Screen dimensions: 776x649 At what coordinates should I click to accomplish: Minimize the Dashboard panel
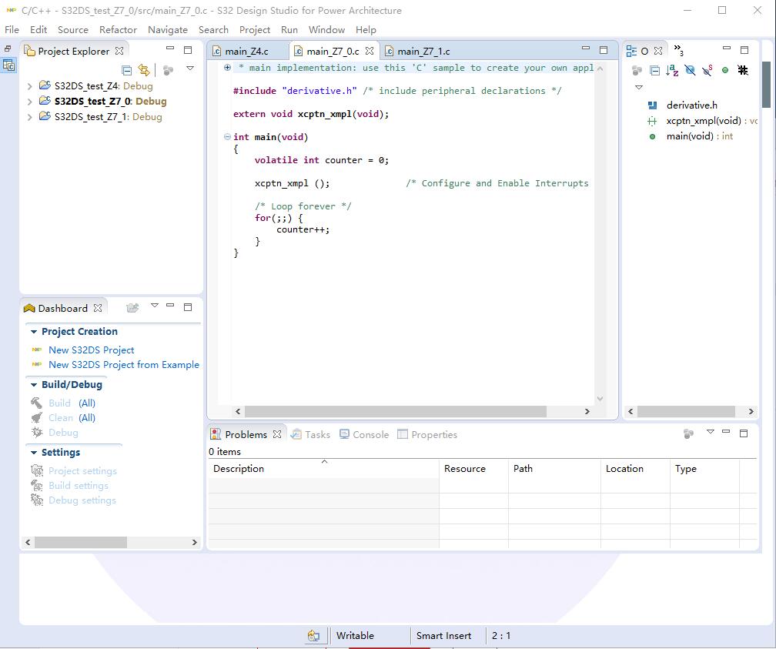pyautogui.click(x=170, y=305)
